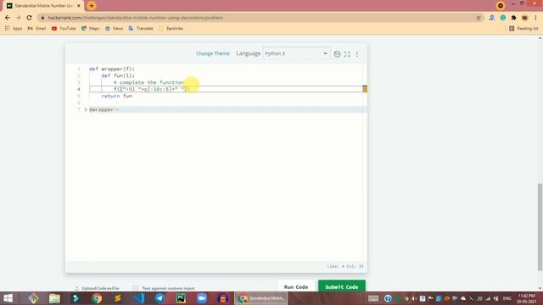Viewport: 543px width, 305px height.
Task: Open a new browser tab
Action: 92,6
